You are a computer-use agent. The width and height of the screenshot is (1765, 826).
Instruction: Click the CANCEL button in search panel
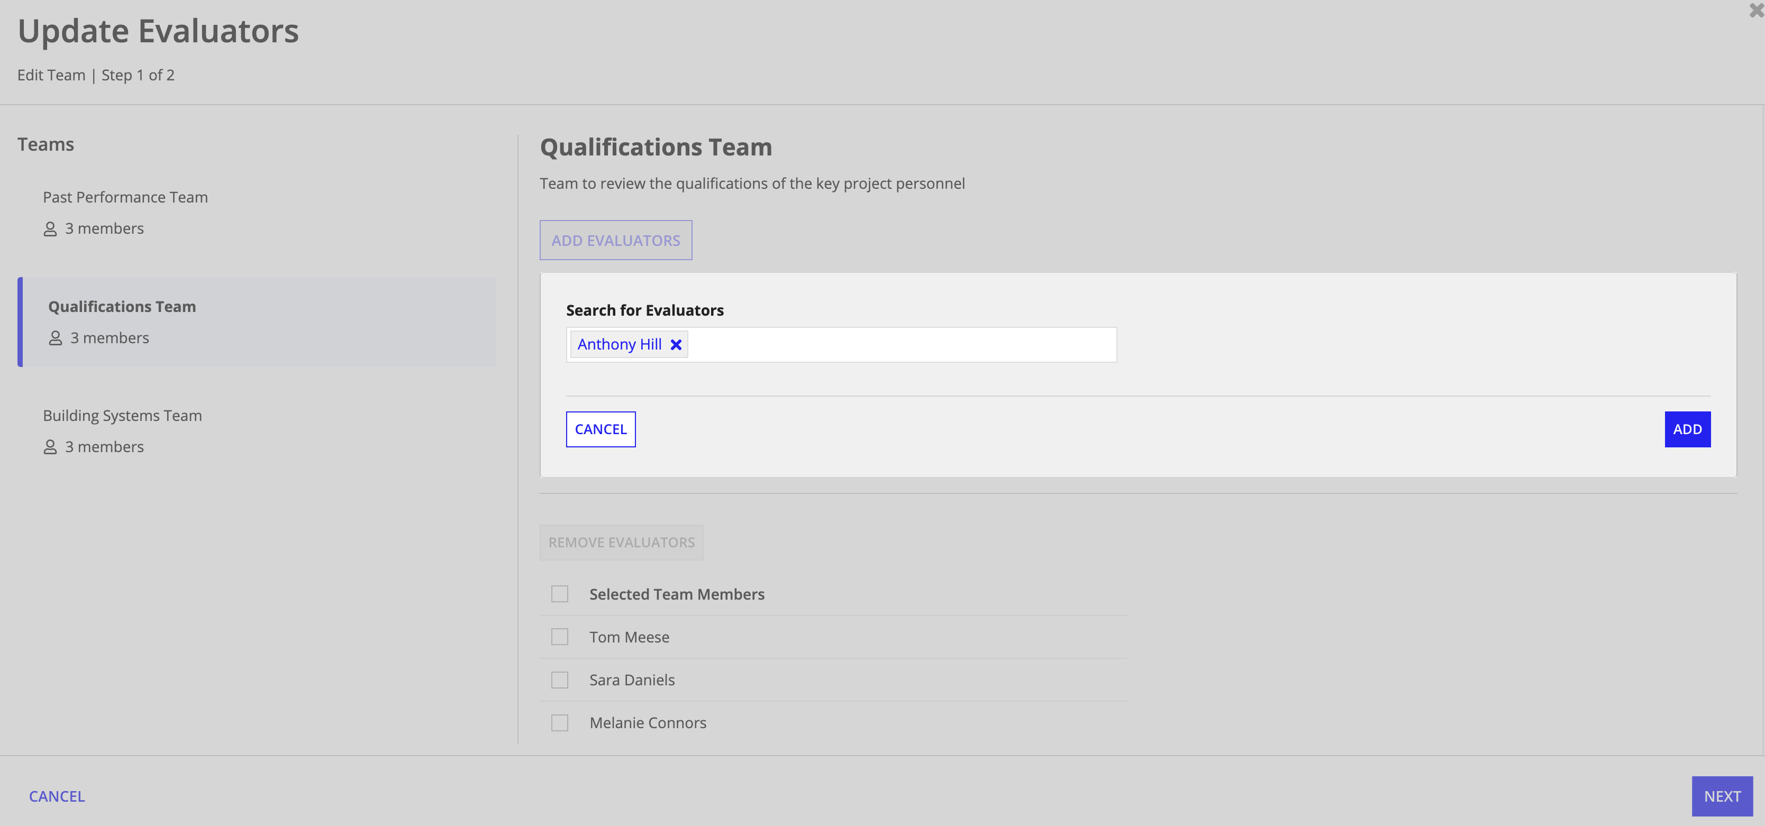point(600,429)
